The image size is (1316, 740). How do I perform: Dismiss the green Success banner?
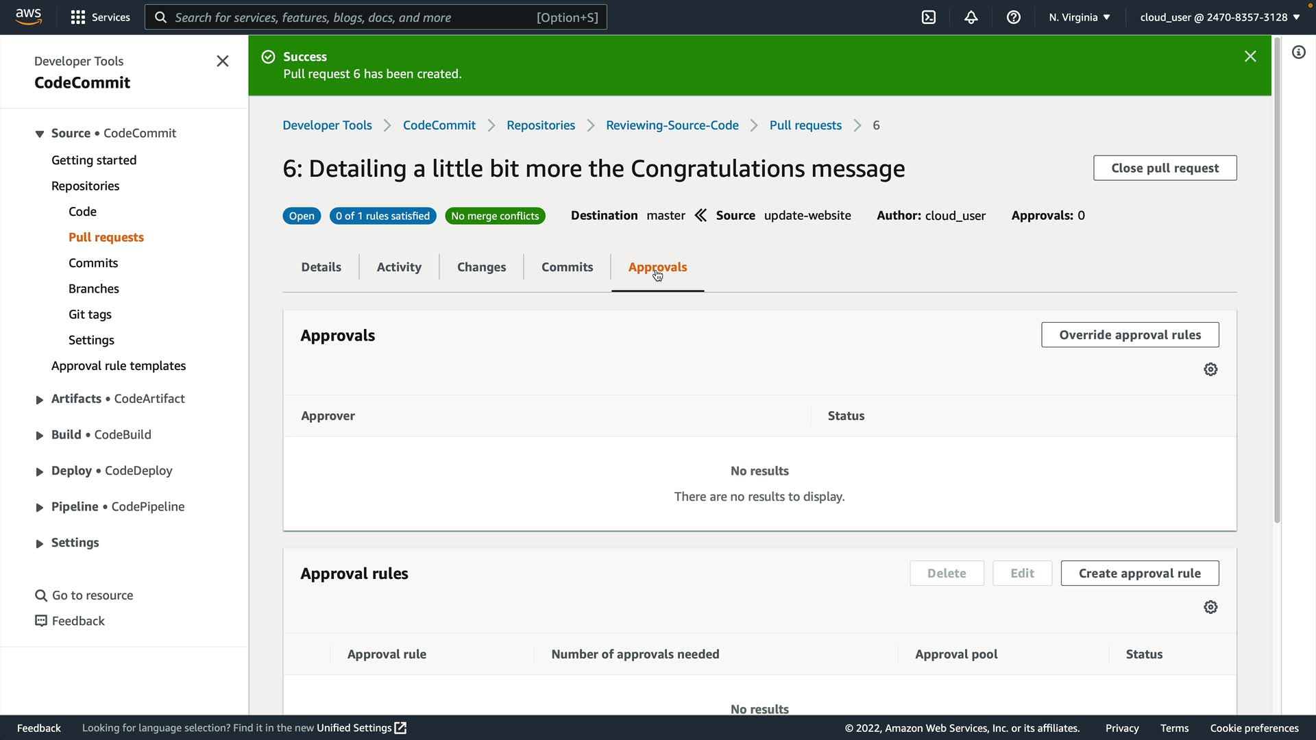(x=1250, y=57)
